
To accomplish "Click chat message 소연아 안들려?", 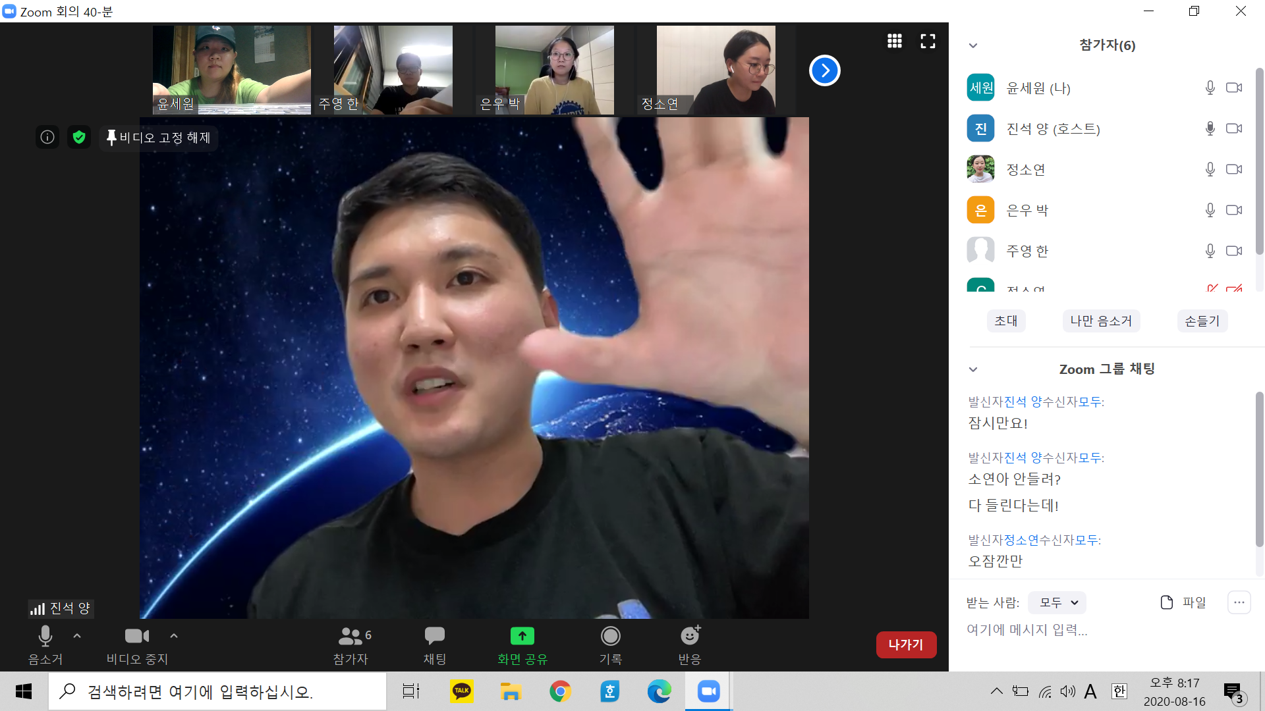I will tap(1015, 479).
